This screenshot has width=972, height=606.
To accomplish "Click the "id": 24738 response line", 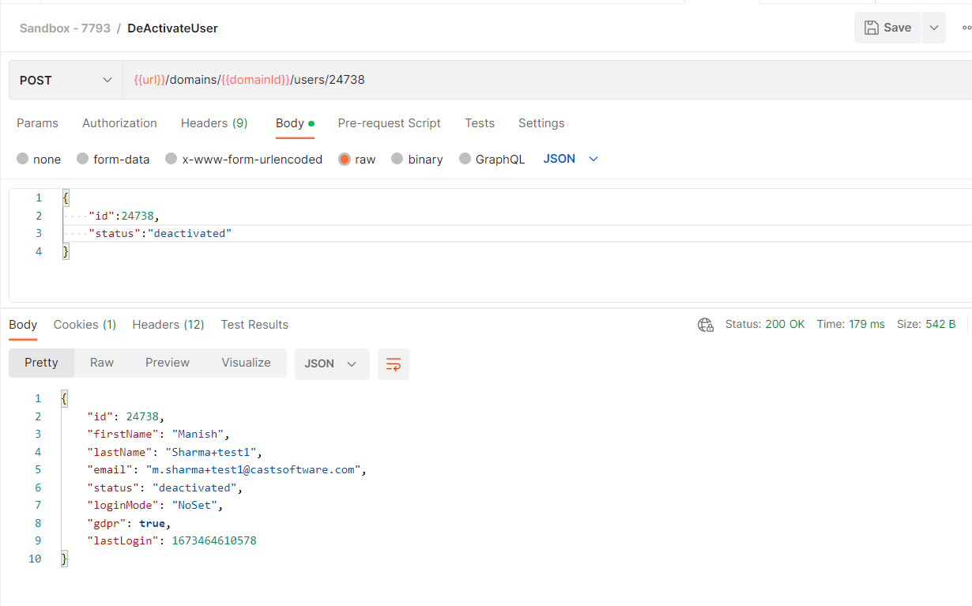I will click(x=126, y=416).
